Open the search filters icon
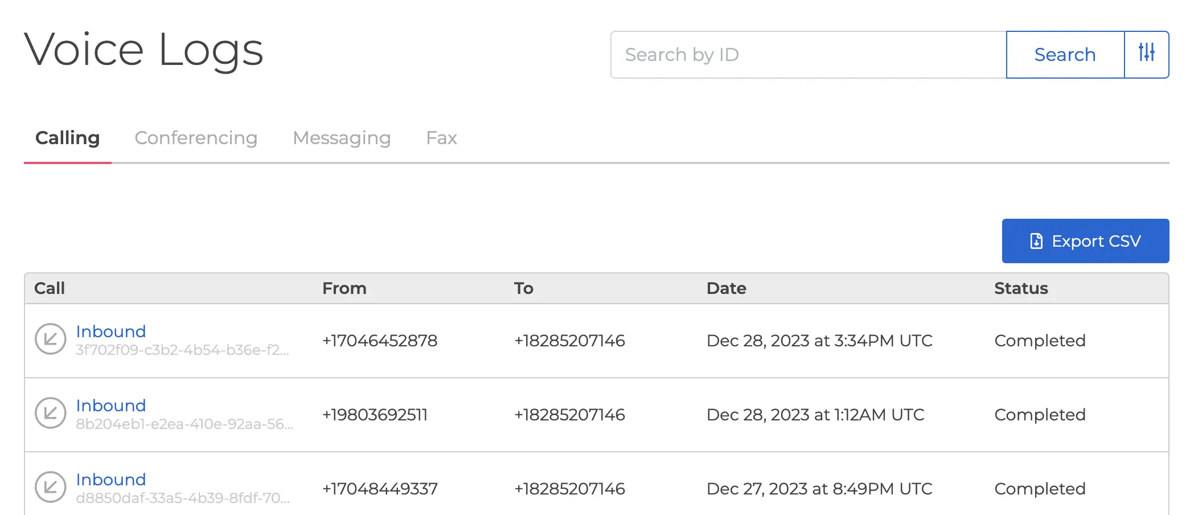Image resolution: width=1190 pixels, height=515 pixels. [x=1146, y=54]
